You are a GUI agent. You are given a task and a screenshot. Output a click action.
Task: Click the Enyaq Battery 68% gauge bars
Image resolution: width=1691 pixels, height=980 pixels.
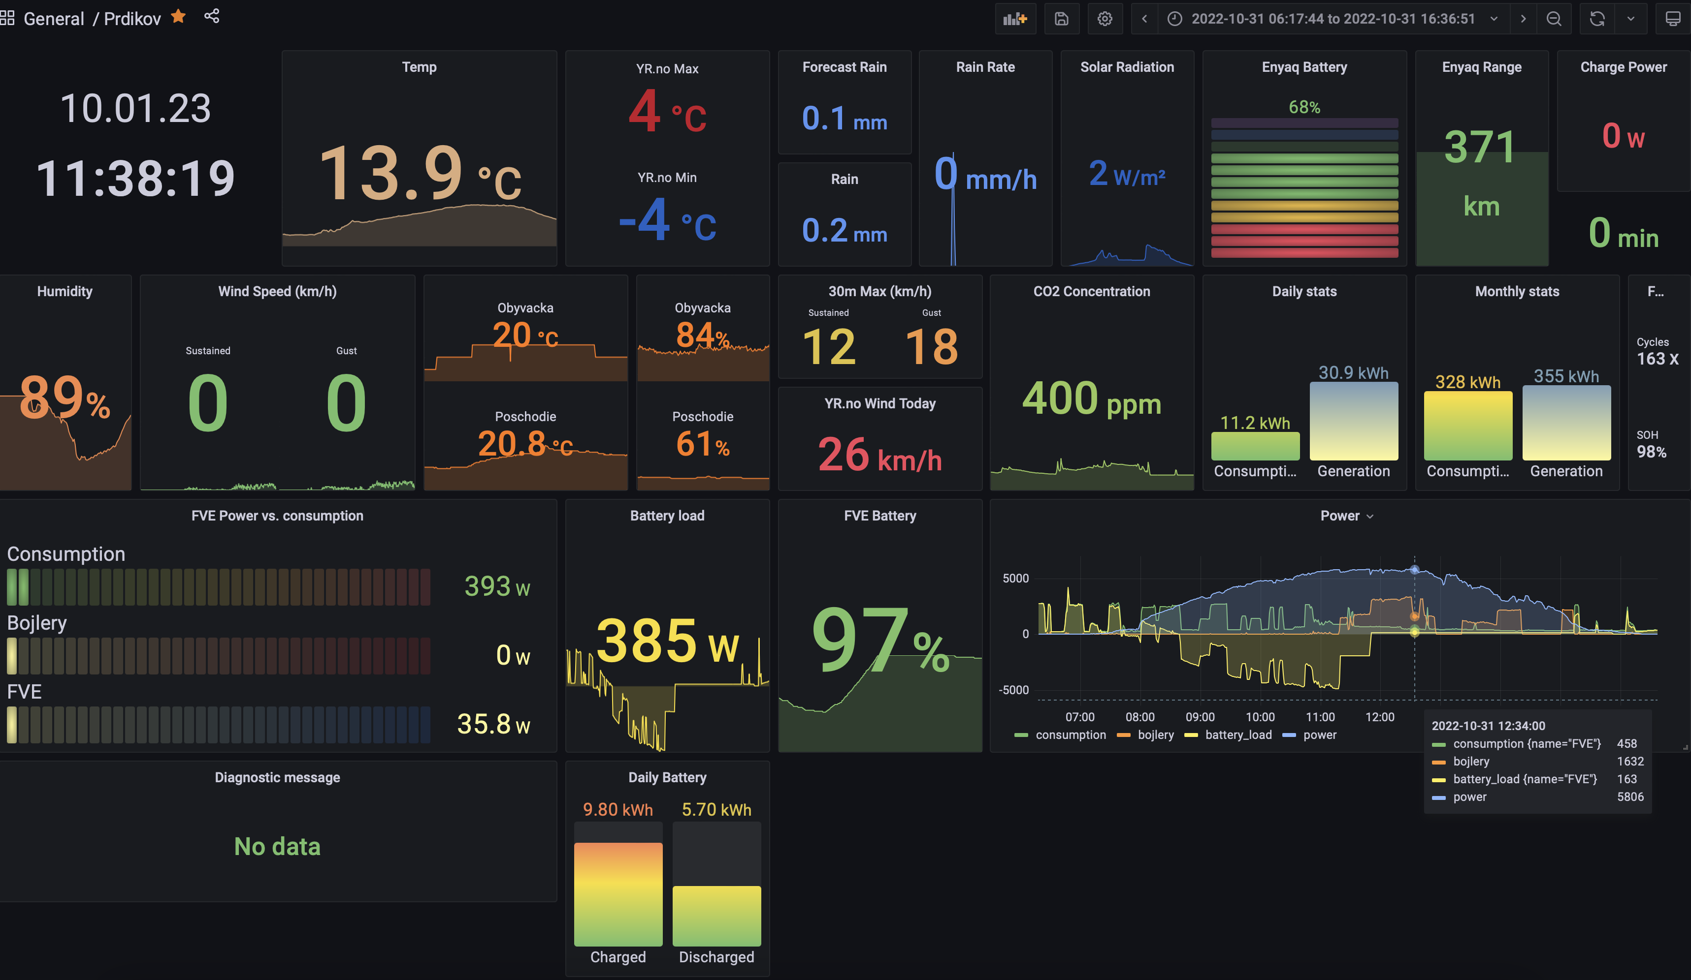1304,188
